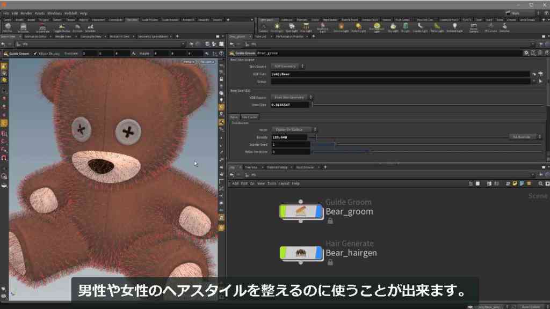Click the Point Light shelf tool
Image resolution: width=550 pixels, height=309 pixels.
click(277, 27)
